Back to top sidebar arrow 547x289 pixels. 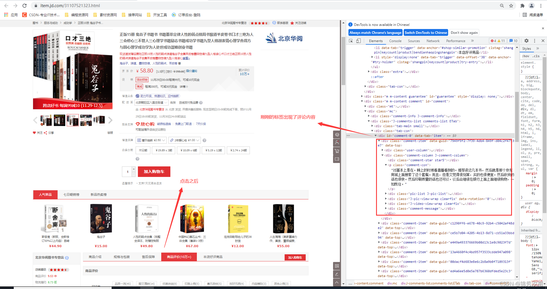[337, 282]
